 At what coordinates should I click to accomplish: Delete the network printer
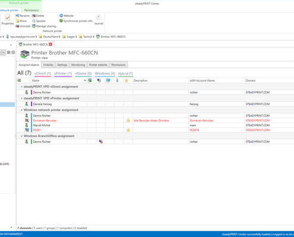point(38,15)
